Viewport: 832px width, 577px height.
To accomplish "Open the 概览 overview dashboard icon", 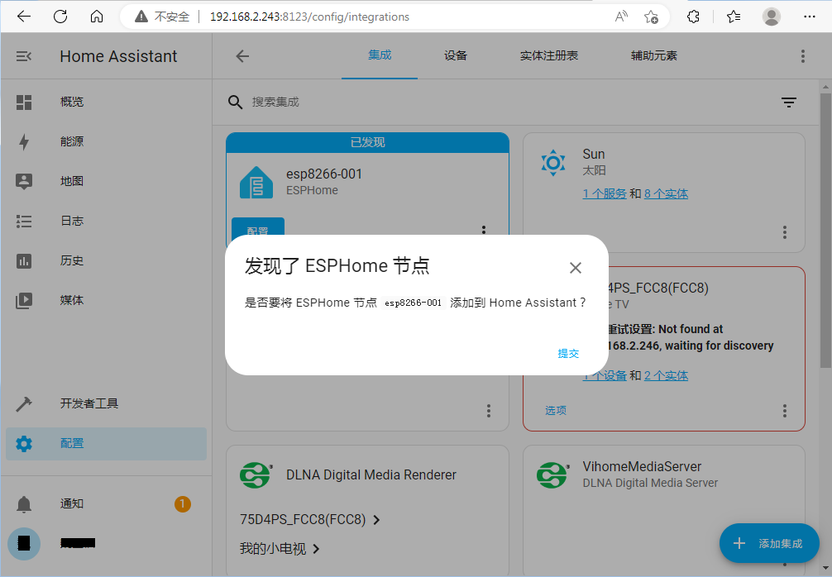I will 24,102.
